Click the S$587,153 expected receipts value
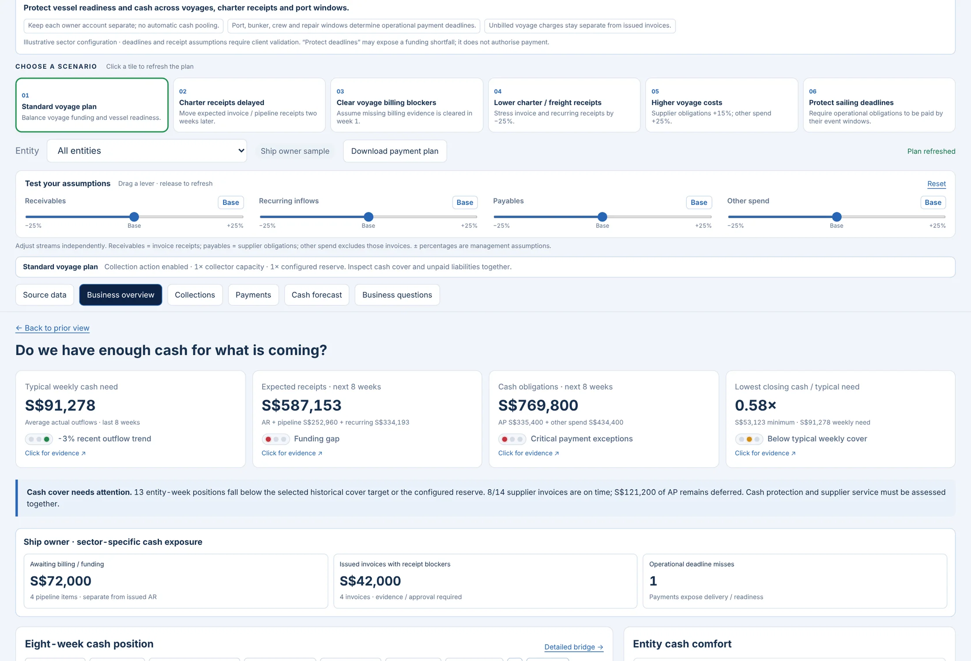Viewport: 971px width, 661px height. coord(301,405)
